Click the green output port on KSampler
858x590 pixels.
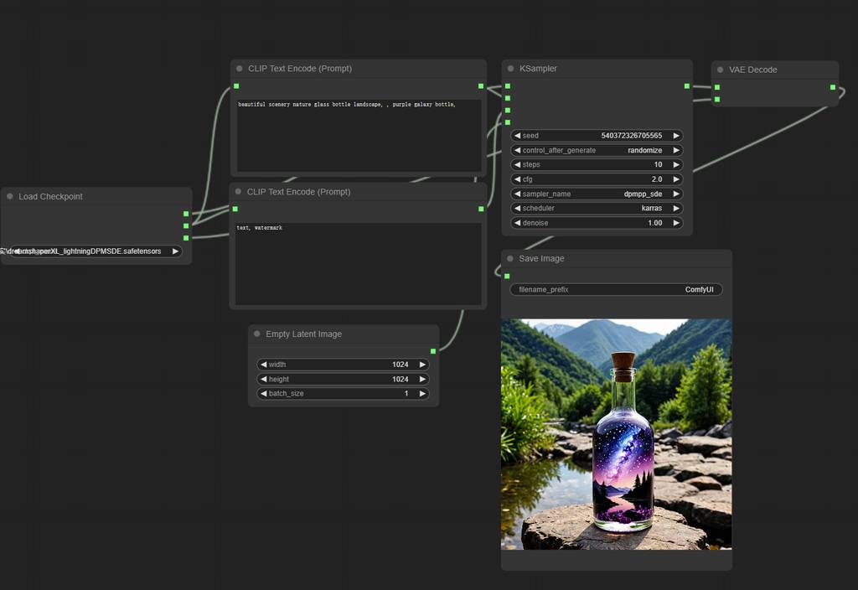pyautogui.click(x=686, y=86)
